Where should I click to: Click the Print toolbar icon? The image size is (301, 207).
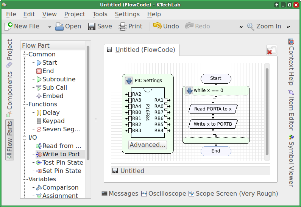(122, 26)
